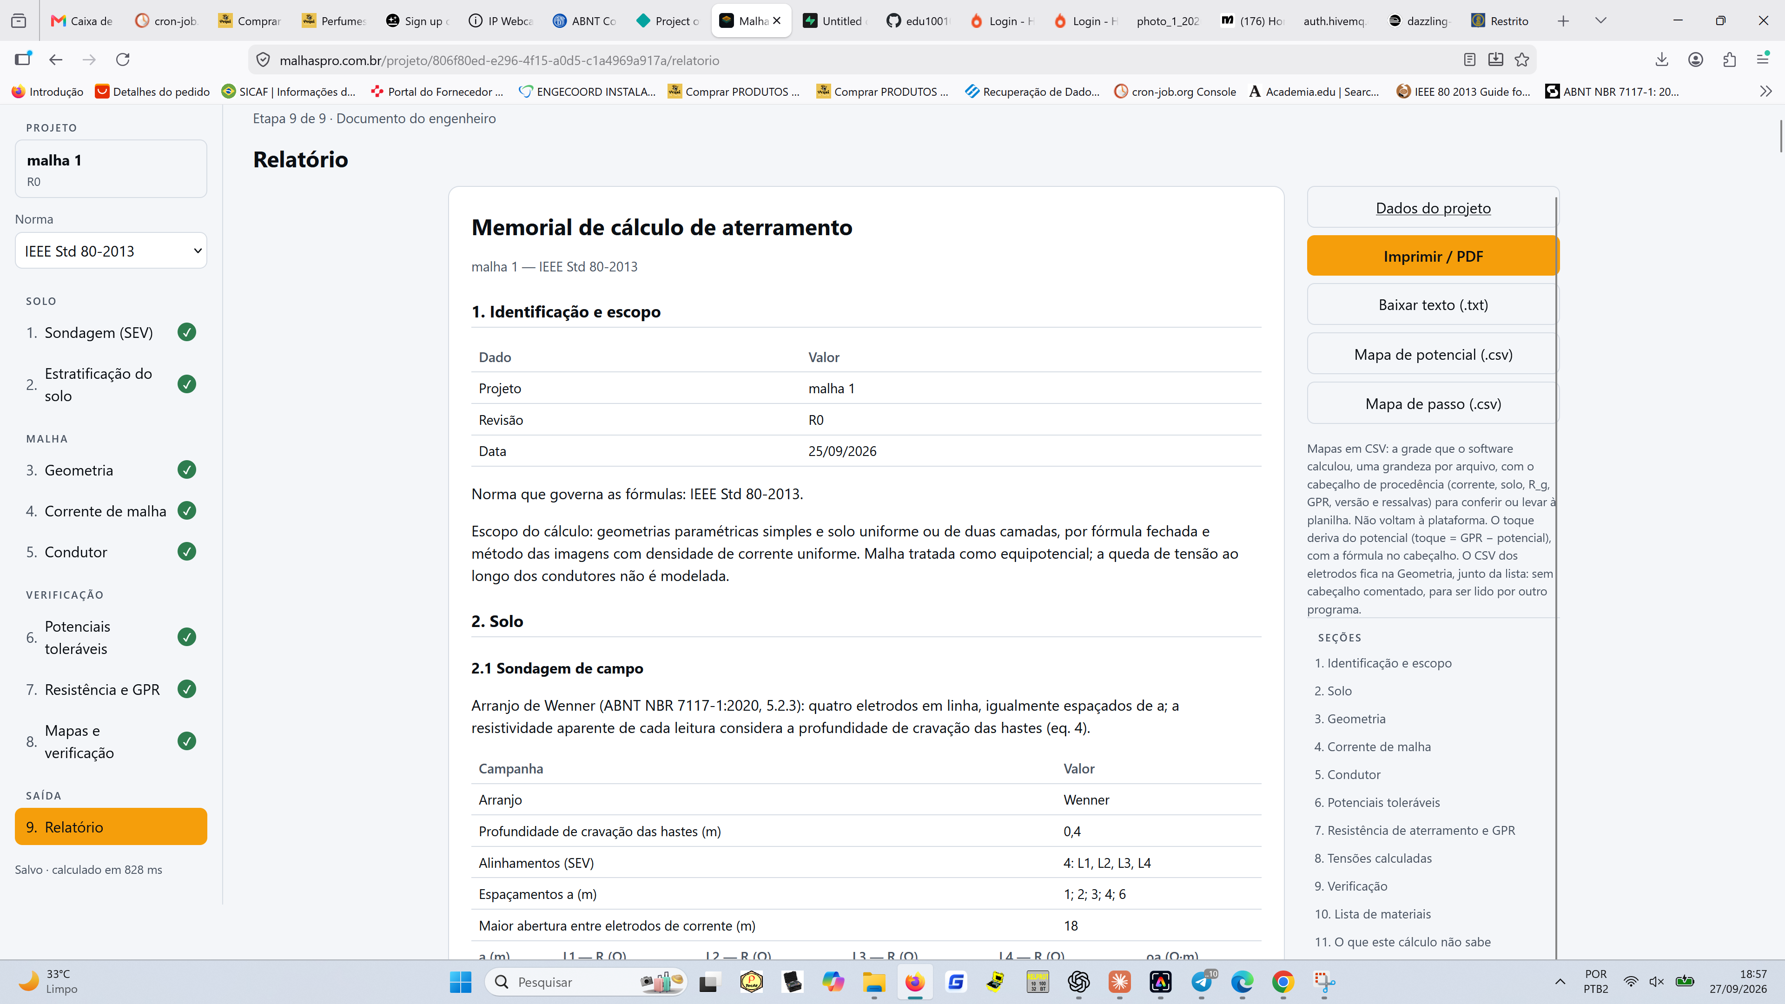This screenshot has width=1785, height=1004.
Task: Jump to section 10. Lista de materiais
Action: click(x=1372, y=914)
